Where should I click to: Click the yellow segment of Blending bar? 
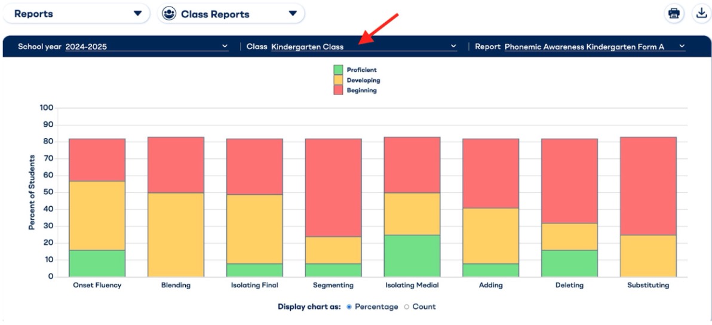click(176, 235)
